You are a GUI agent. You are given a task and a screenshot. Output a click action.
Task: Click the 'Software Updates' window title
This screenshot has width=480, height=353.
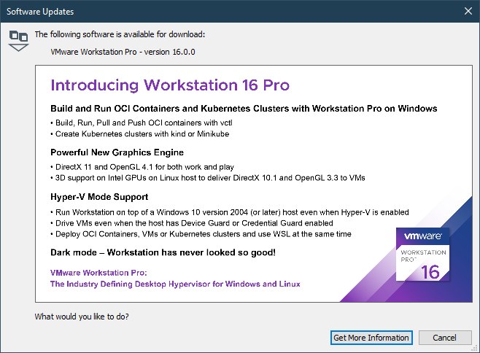tap(40, 12)
